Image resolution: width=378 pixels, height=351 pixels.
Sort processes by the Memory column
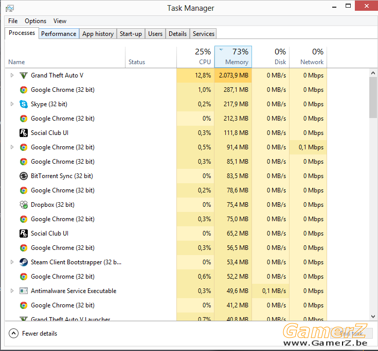coord(233,57)
